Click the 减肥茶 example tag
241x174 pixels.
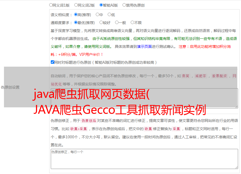tap(201, 76)
